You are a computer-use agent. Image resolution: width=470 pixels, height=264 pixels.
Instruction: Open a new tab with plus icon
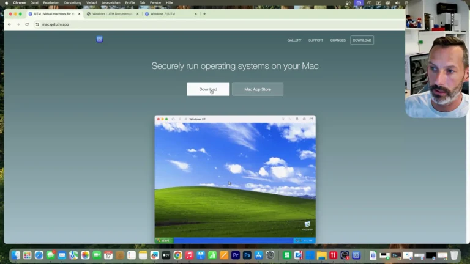point(204,13)
